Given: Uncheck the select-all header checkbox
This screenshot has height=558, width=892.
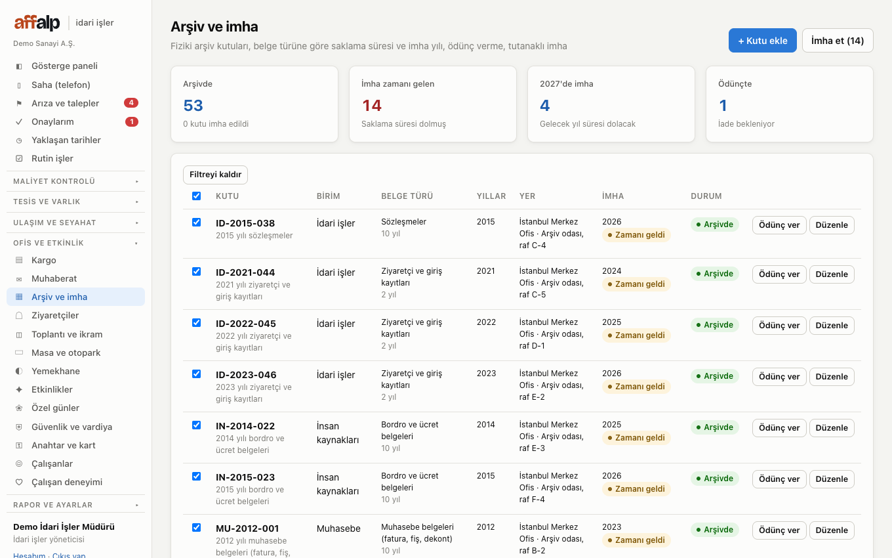Looking at the screenshot, I should [196, 196].
